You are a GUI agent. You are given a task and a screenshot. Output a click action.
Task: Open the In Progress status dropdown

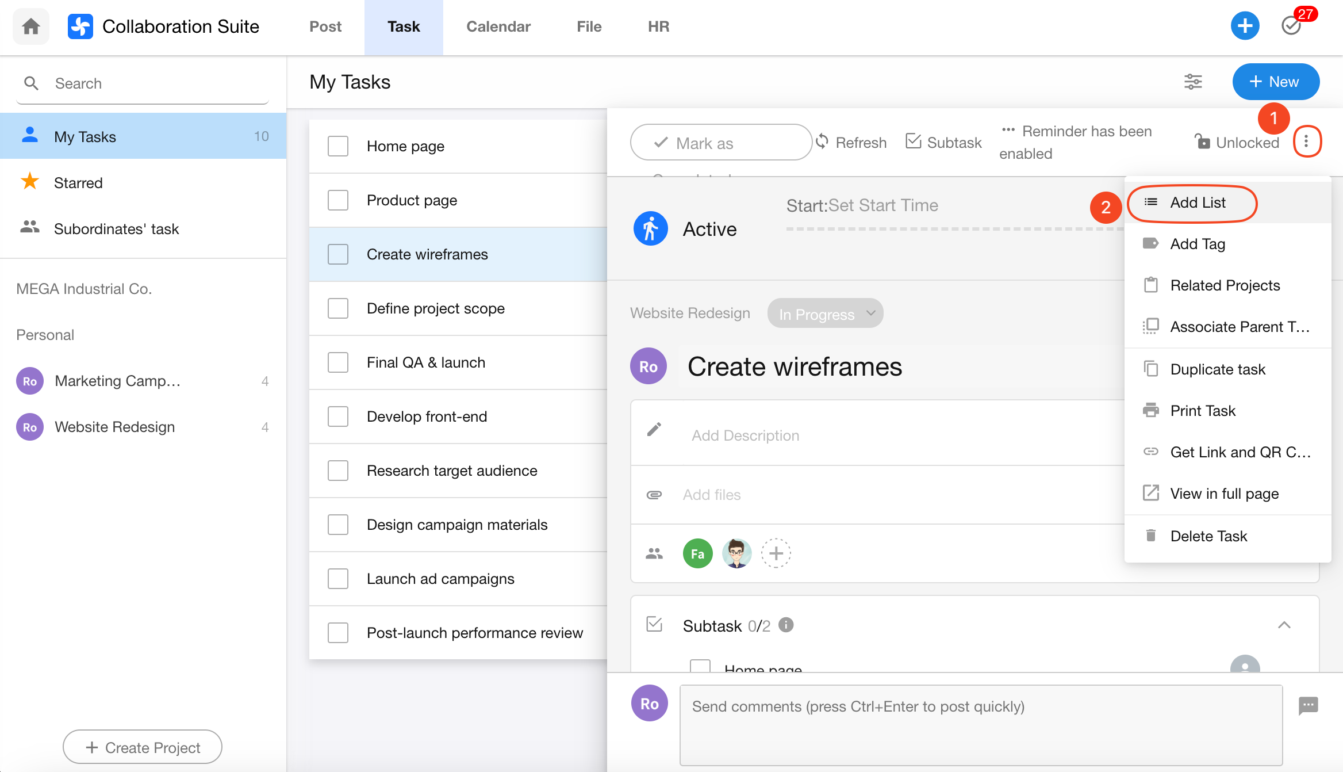826,314
